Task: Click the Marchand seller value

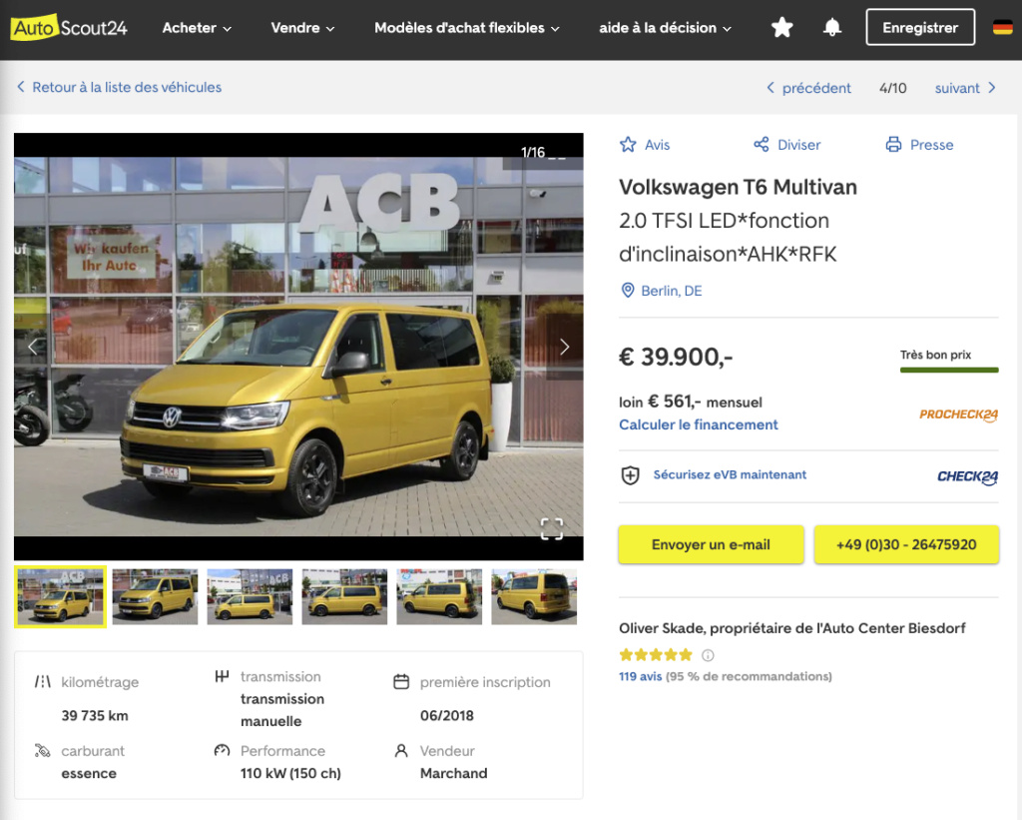Action: coord(454,773)
